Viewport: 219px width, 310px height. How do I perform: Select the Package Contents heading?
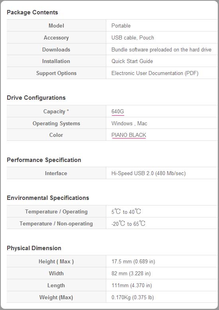[32, 12]
